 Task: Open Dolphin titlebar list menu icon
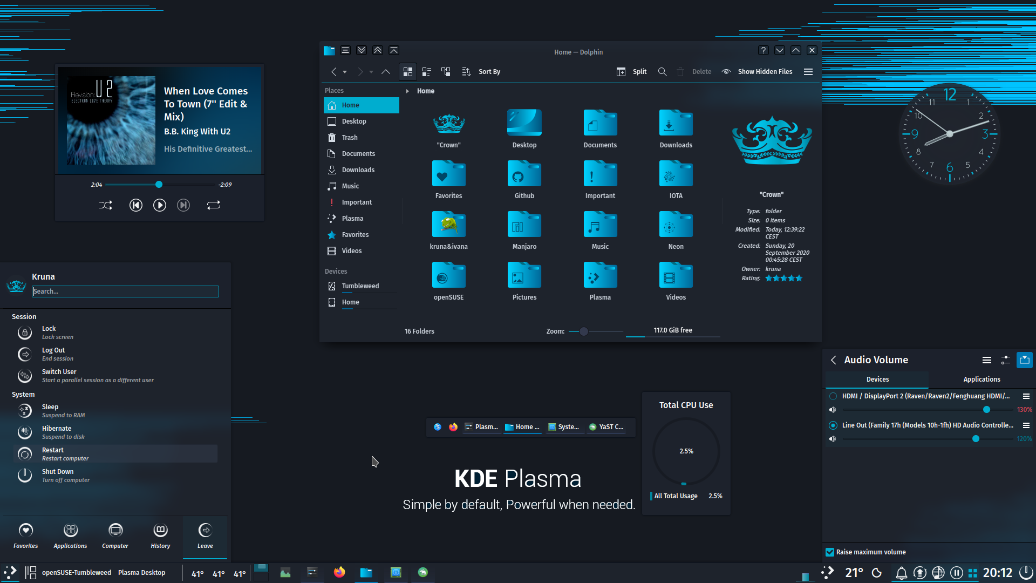pyautogui.click(x=345, y=50)
